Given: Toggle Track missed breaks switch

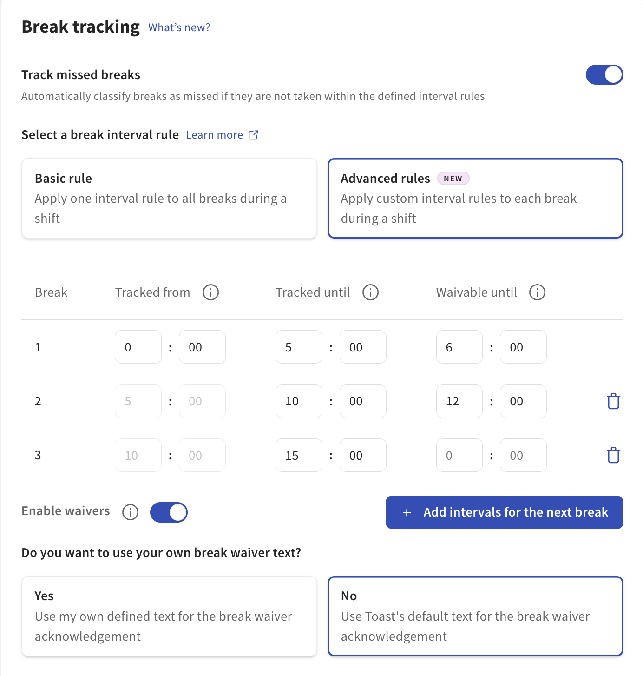Looking at the screenshot, I should (x=604, y=75).
